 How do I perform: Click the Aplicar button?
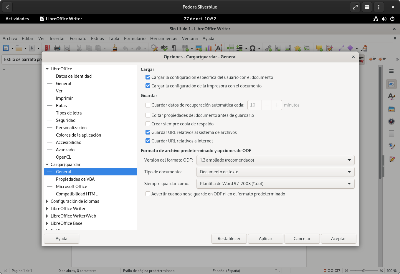pos(265,239)
